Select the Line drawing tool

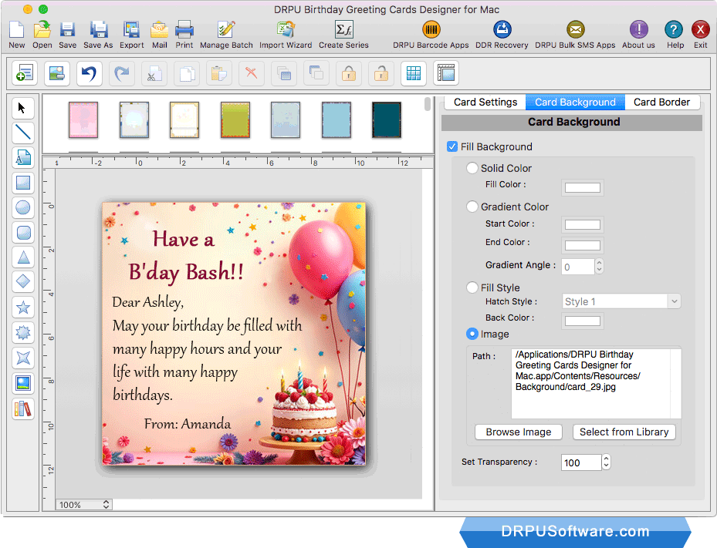(22, 133)
